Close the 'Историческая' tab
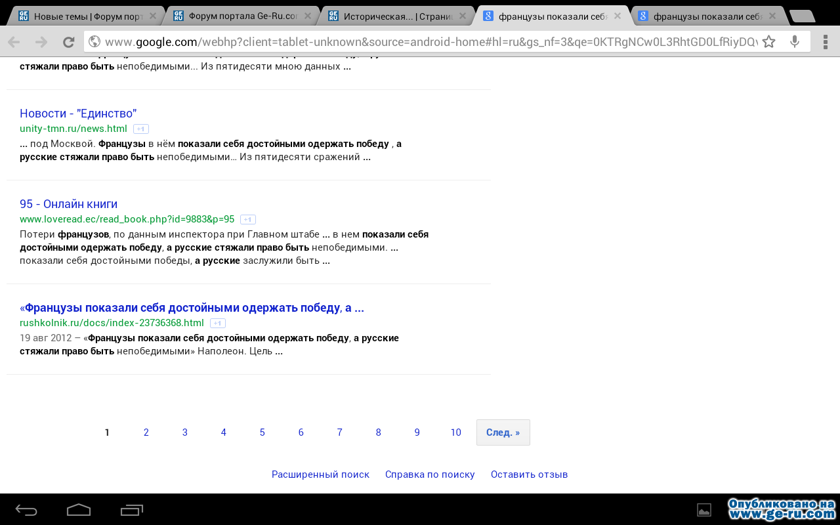The image size is (840, 525). (x=463, y=16)
